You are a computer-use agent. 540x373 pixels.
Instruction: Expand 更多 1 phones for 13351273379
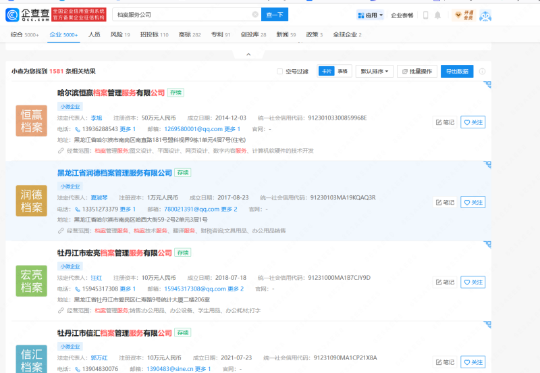(x=128, y=209)
